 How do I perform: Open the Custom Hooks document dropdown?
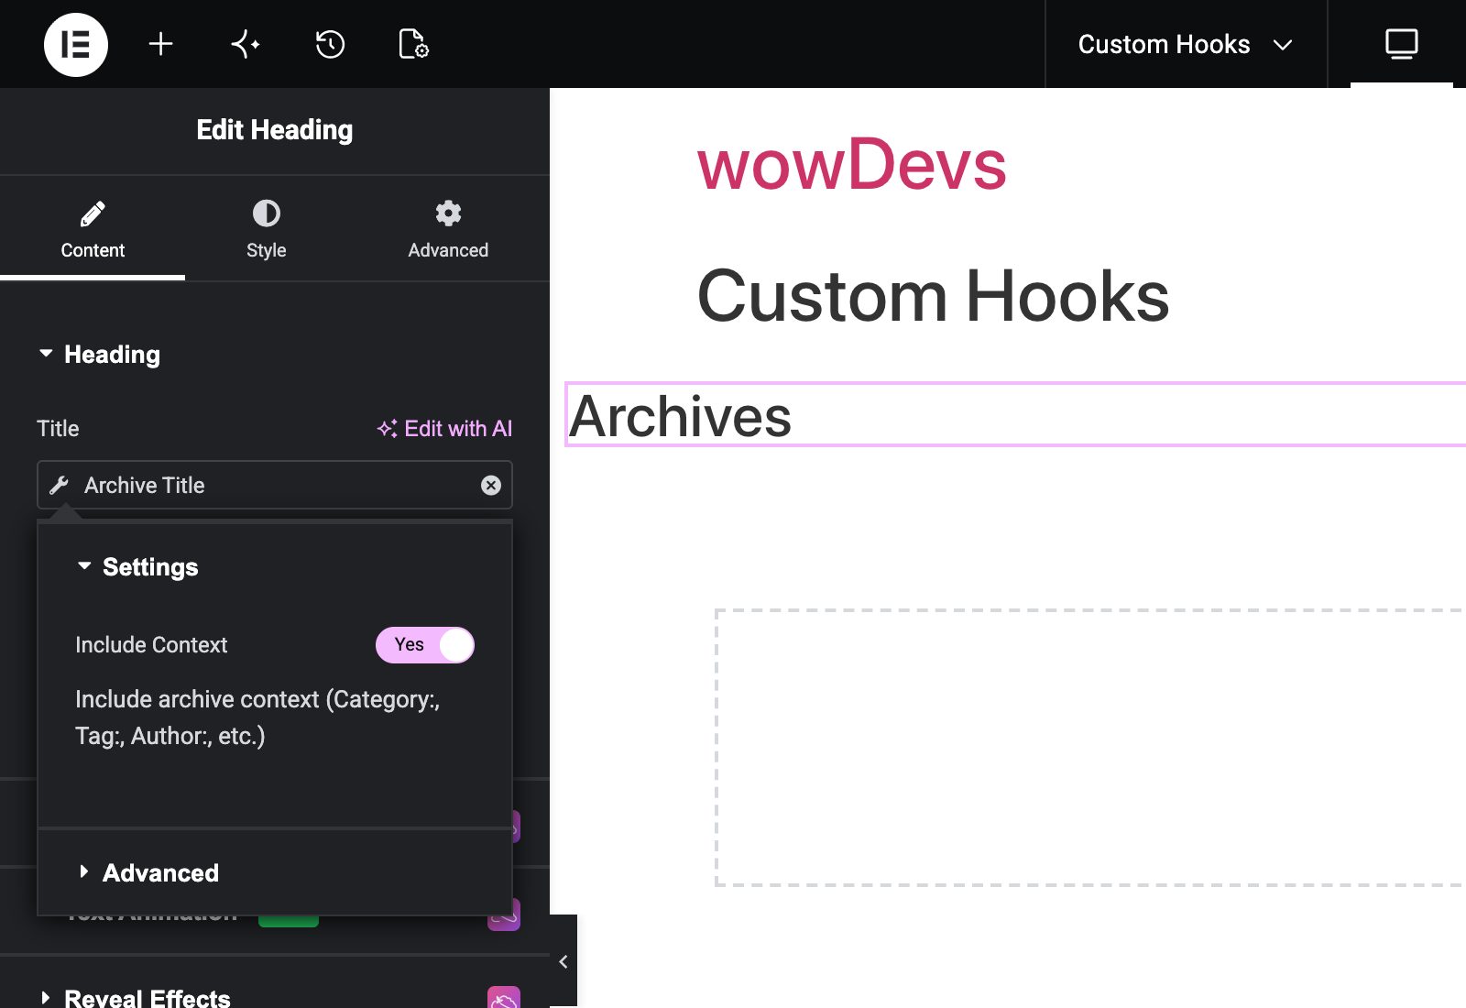click(x=1186, y=44)
